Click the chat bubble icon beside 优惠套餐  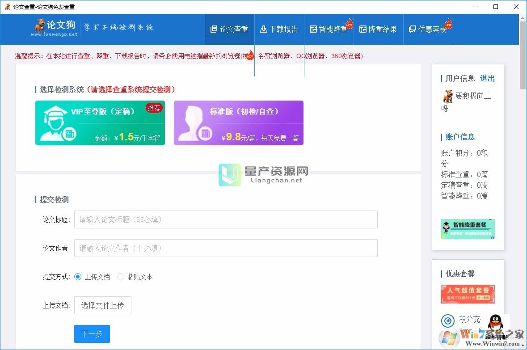coord(412,29)
